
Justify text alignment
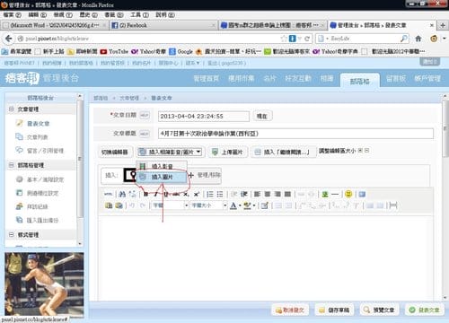click(287, 194)
